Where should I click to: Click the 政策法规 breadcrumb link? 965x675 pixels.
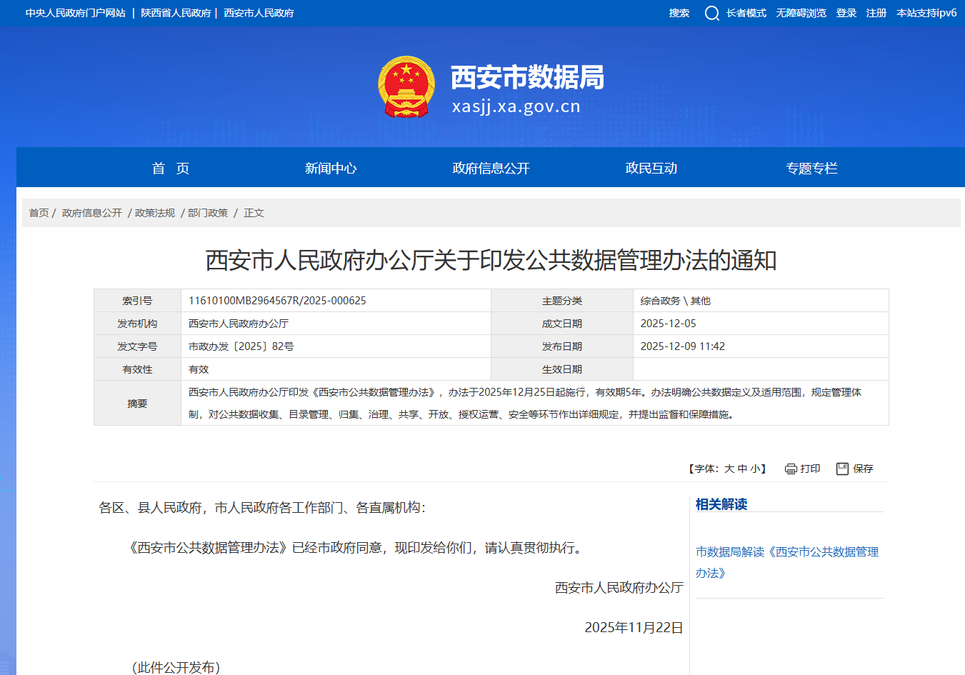153,212
